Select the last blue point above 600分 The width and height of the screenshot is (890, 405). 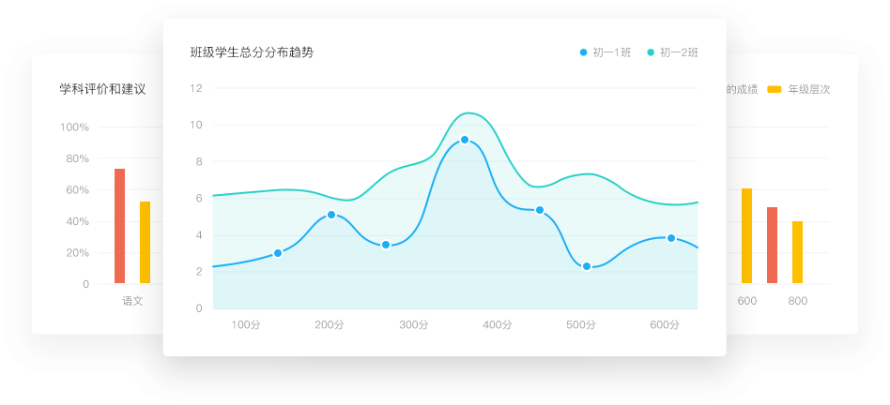coord(671,238)
